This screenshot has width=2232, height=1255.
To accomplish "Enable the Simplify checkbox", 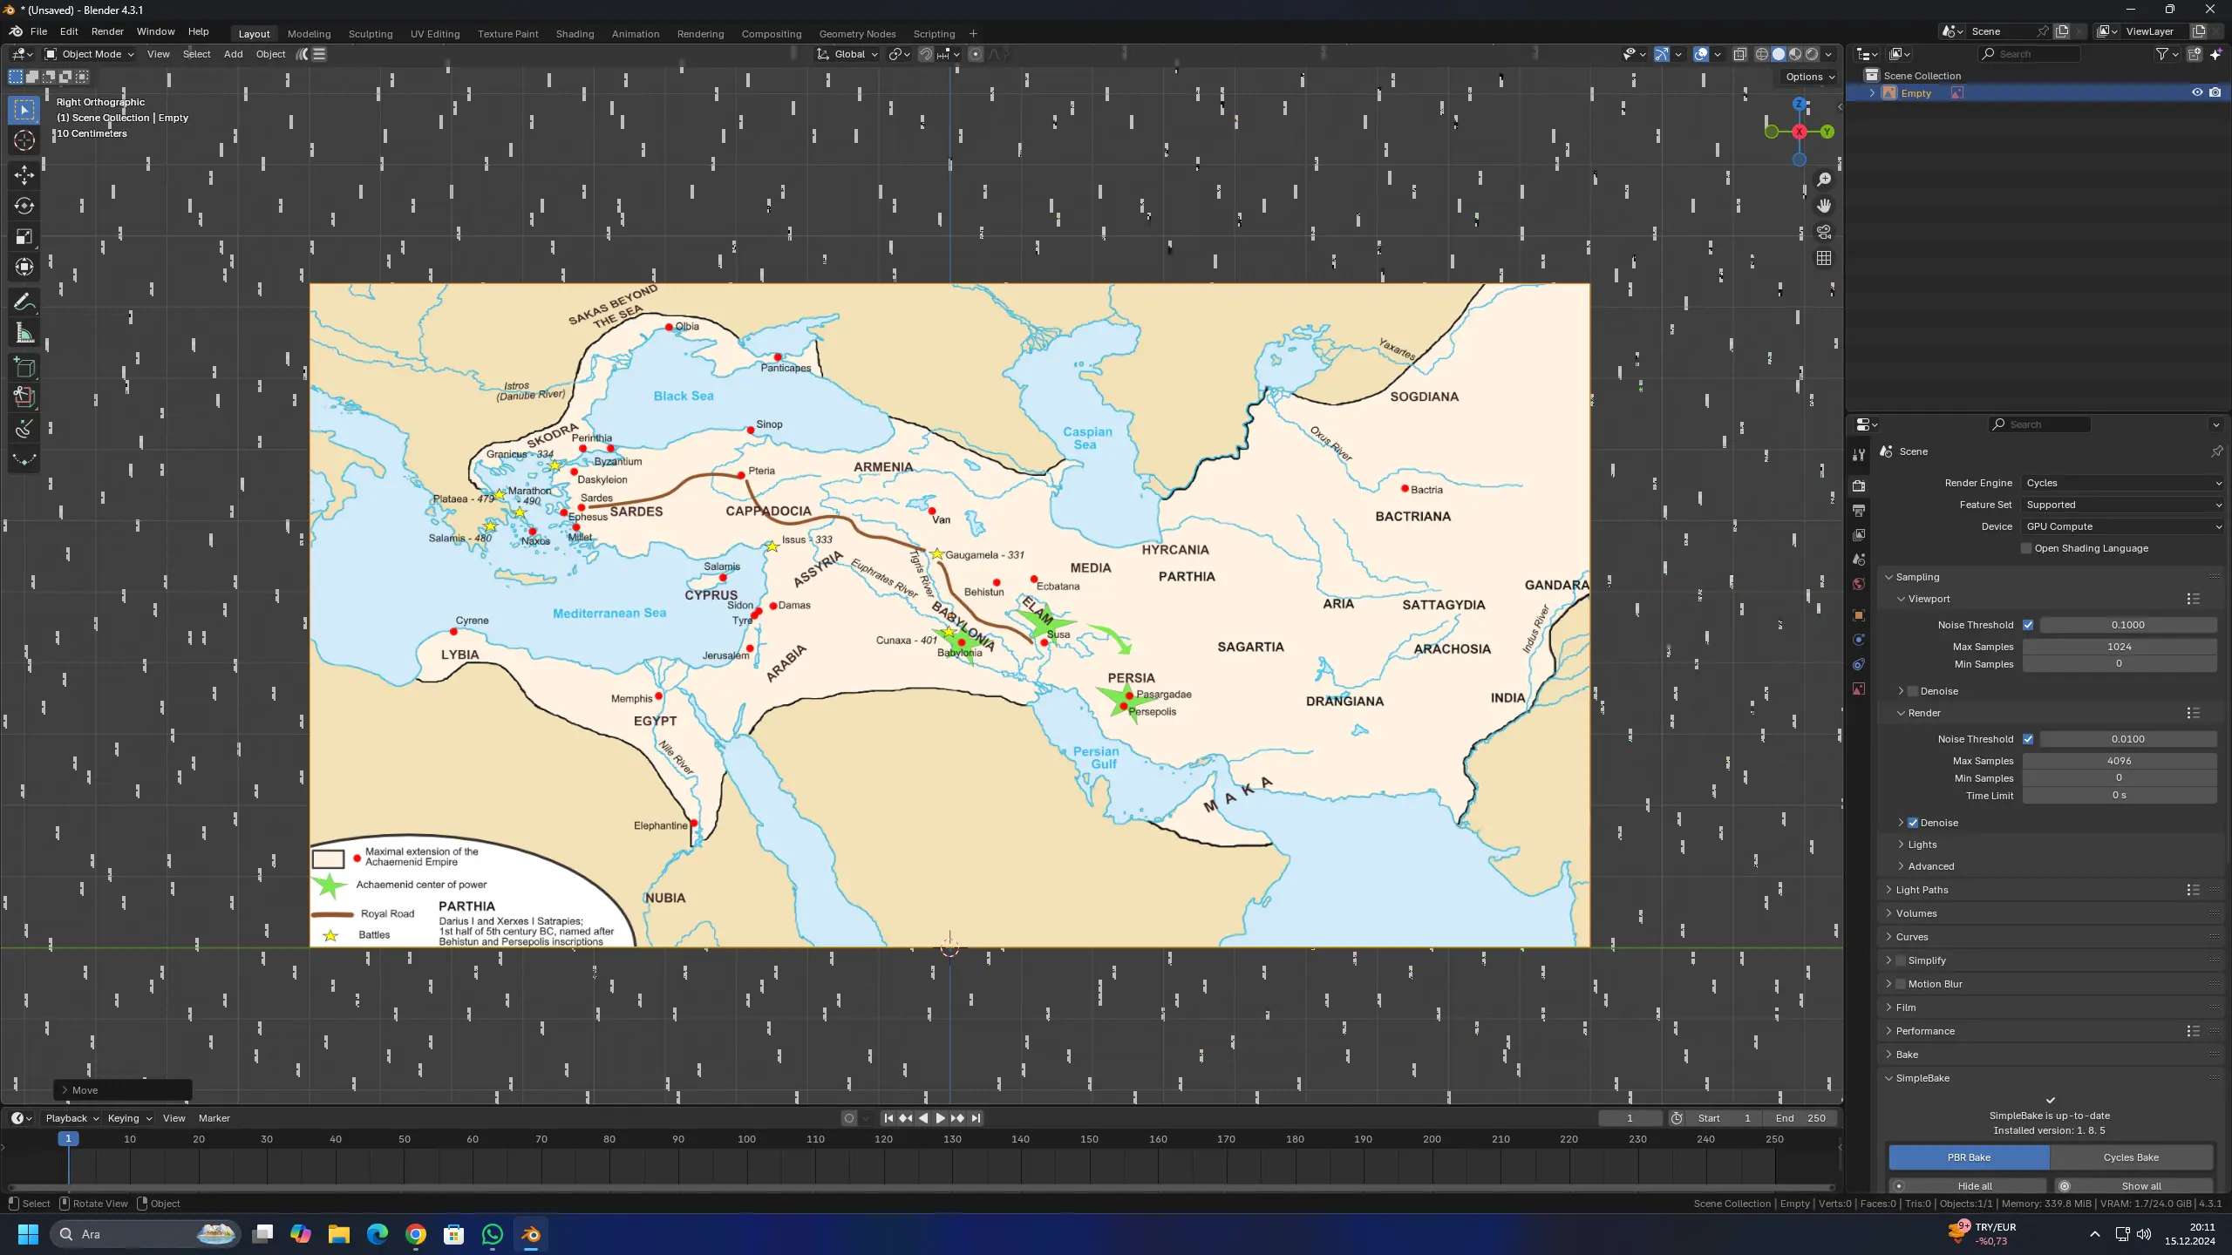I will point(1901,960).
